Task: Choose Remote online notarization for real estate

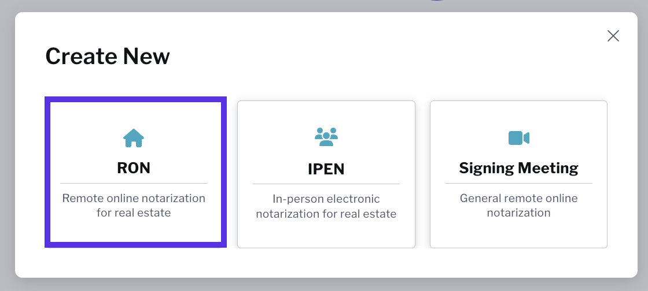Action: pos(134,206)
